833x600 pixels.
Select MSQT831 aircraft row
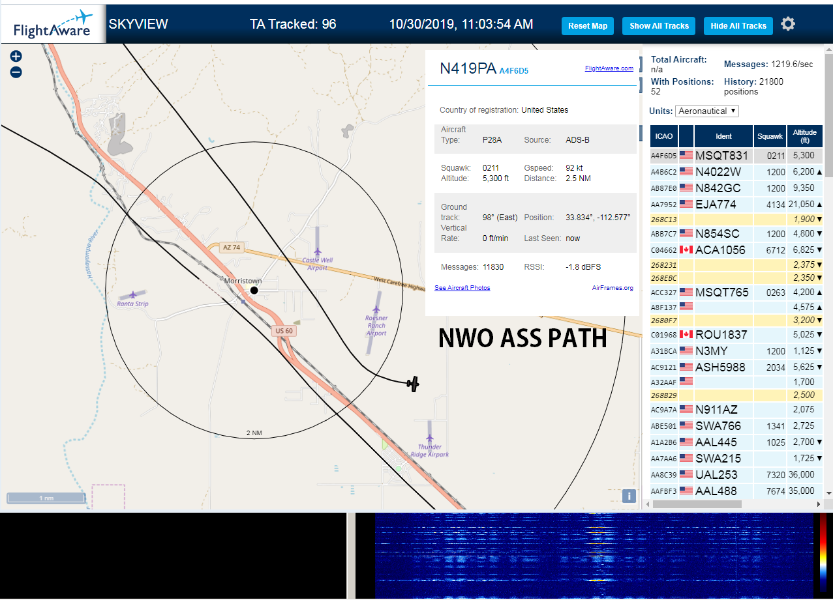(736, 156)
